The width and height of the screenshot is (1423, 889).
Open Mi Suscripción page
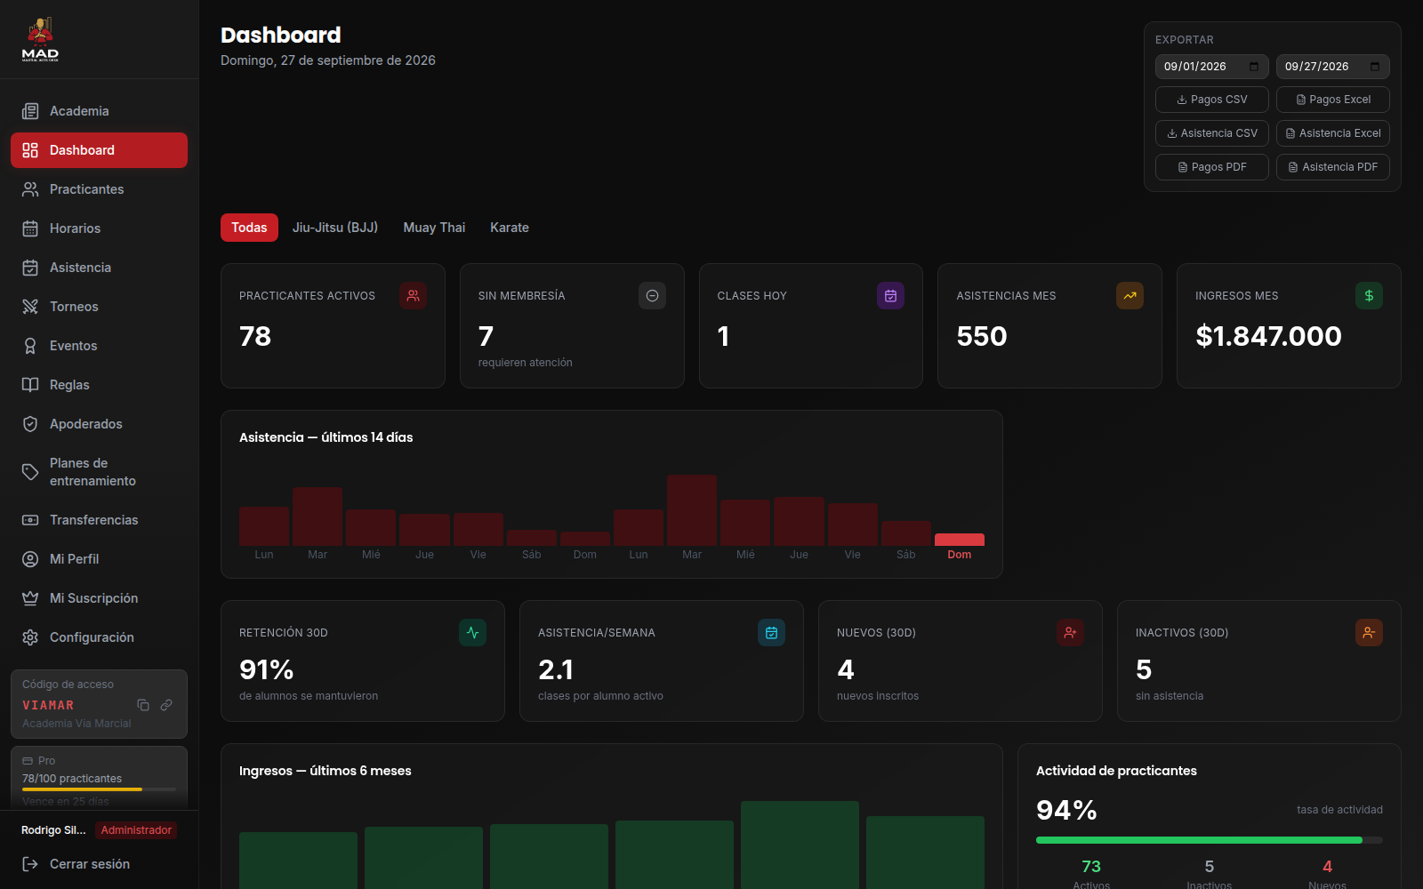click(x=99, y=598)
